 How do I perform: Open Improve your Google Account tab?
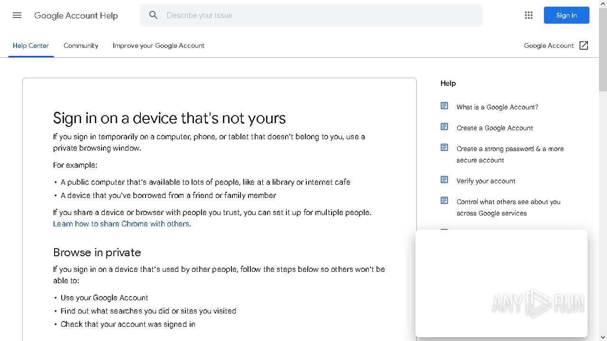click(x=158, y=45)
